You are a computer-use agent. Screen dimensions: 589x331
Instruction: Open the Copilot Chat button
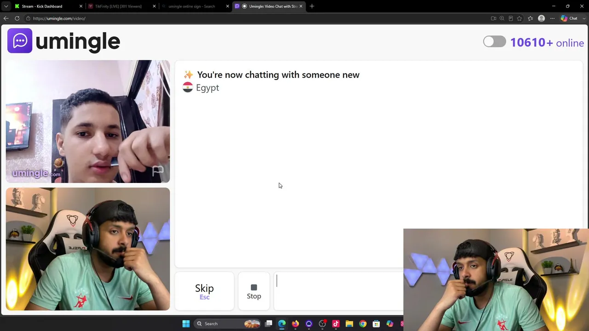point(569,18)
